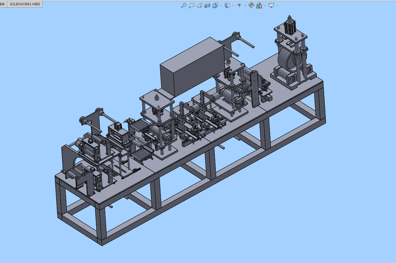Click the Zoom to Fit icon
396x263 pixels.
tap(184, 5)
